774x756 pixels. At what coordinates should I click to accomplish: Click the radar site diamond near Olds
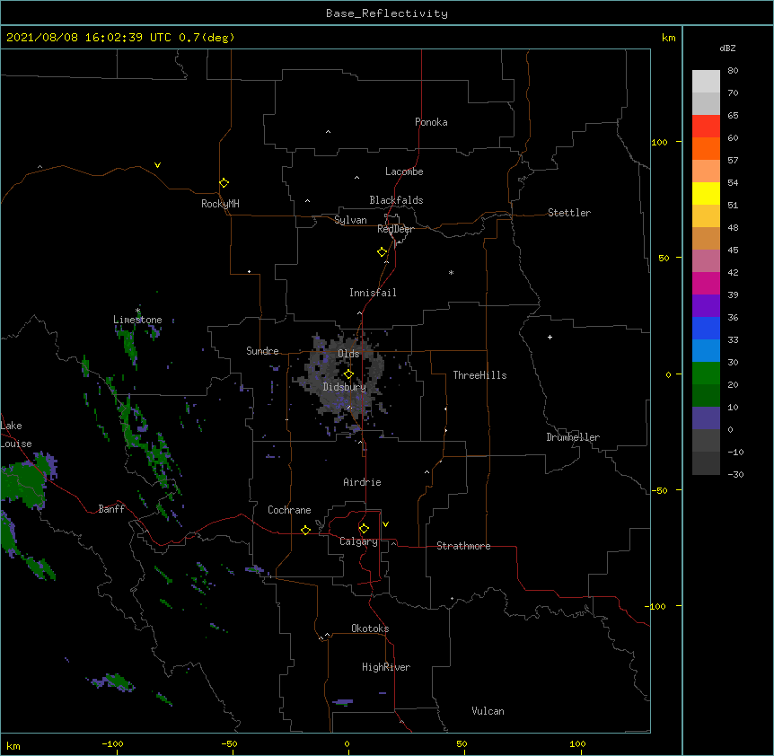click(x=348, y=374)
